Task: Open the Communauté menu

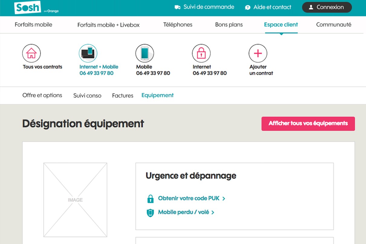Action: point(334,24)
